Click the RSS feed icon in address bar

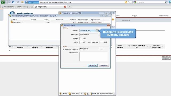(x=126, y=2)
